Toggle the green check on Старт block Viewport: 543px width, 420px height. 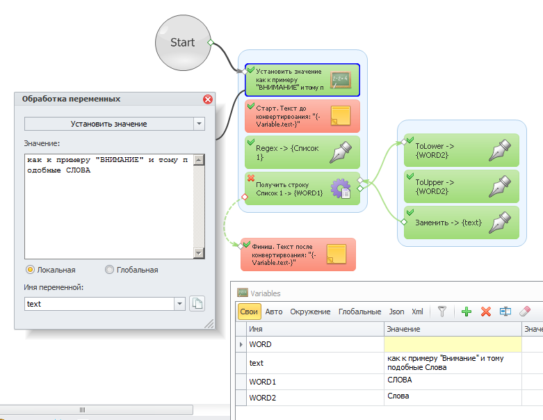[251, 106]
